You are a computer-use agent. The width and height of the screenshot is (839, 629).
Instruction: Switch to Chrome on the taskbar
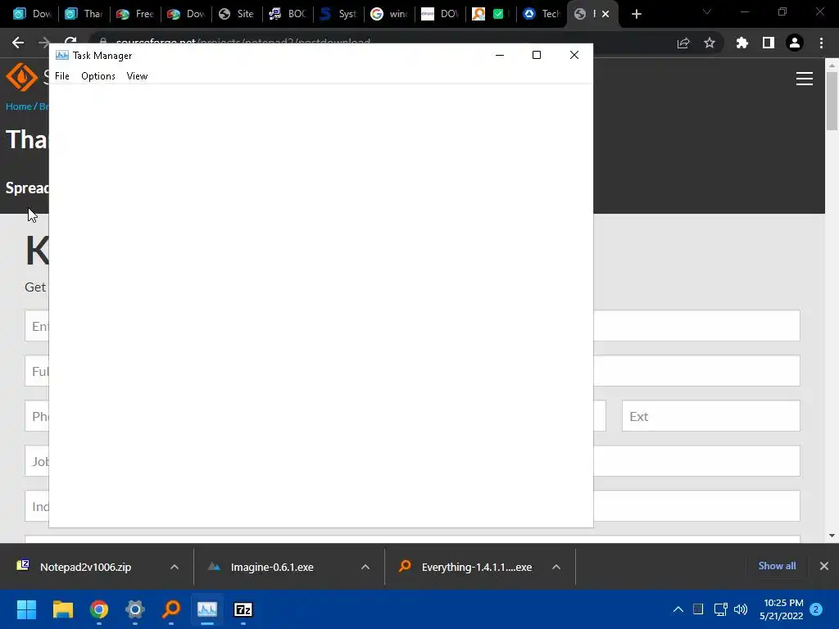pyautogui.click(x=99, y=609)
